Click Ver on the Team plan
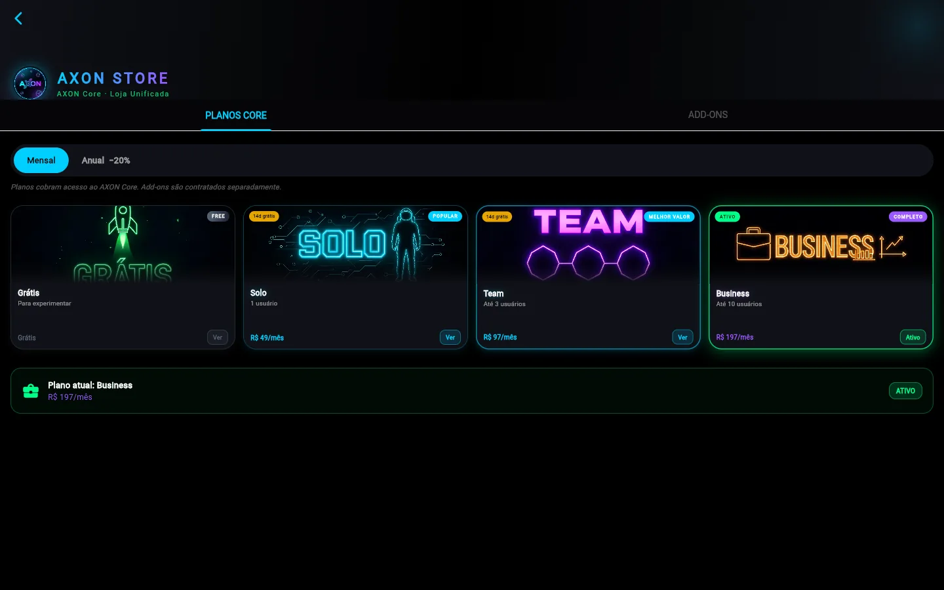This screenshot has height=590, width=944. tap(682, 337)
